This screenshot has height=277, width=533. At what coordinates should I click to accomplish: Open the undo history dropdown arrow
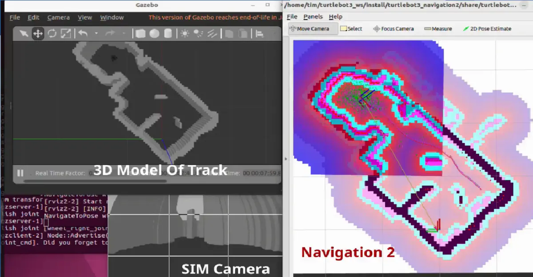tap(96, 34)
